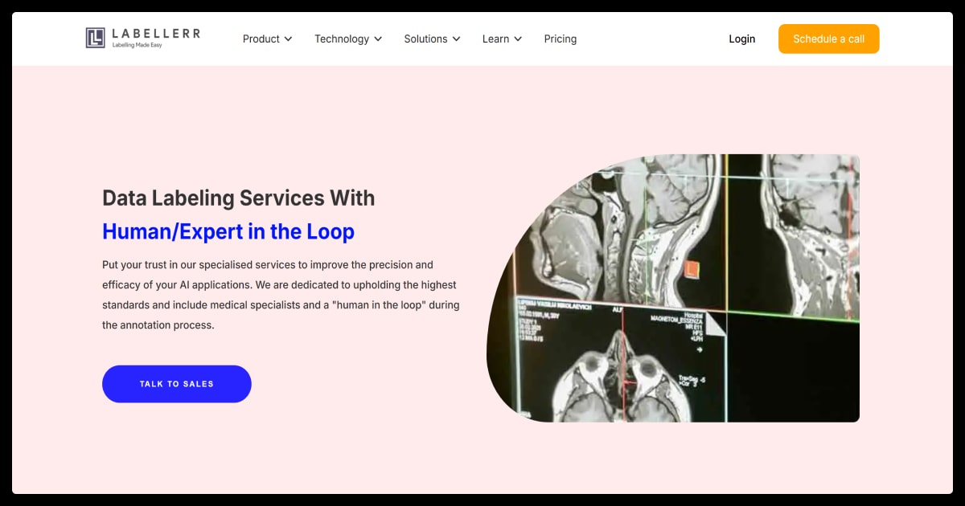Click the Labelling Made Easy tagline
Screen dimensions: 965x506
137,45
